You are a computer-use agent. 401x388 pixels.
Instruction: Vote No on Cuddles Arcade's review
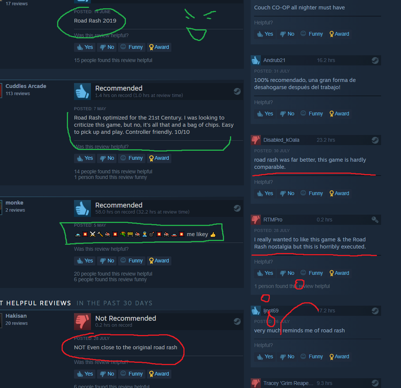(x=107, y=158)
